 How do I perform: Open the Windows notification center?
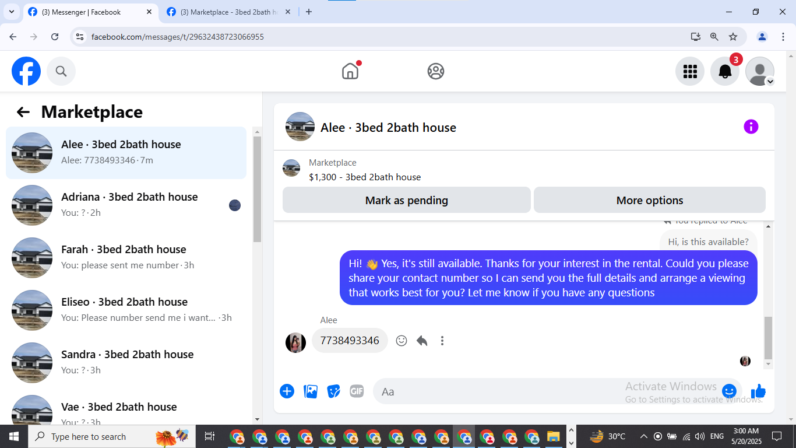point(777,436)
